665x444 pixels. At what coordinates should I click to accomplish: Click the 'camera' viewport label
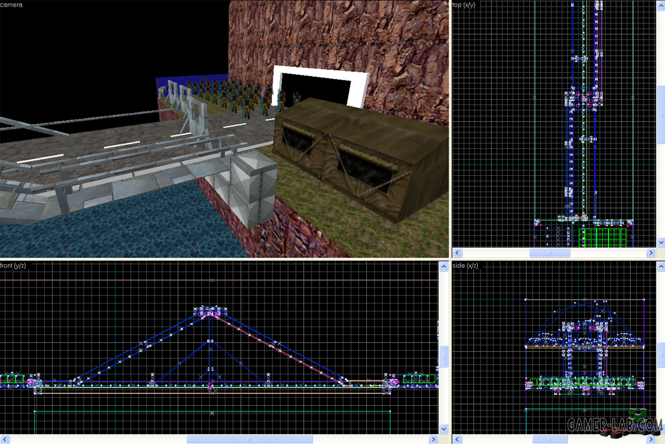pyautogui.click(x=12, y=5)
